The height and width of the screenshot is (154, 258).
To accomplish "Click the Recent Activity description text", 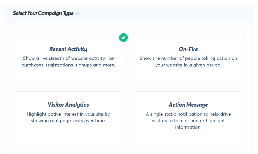I will pyautogui.click(x=68, y=62).
